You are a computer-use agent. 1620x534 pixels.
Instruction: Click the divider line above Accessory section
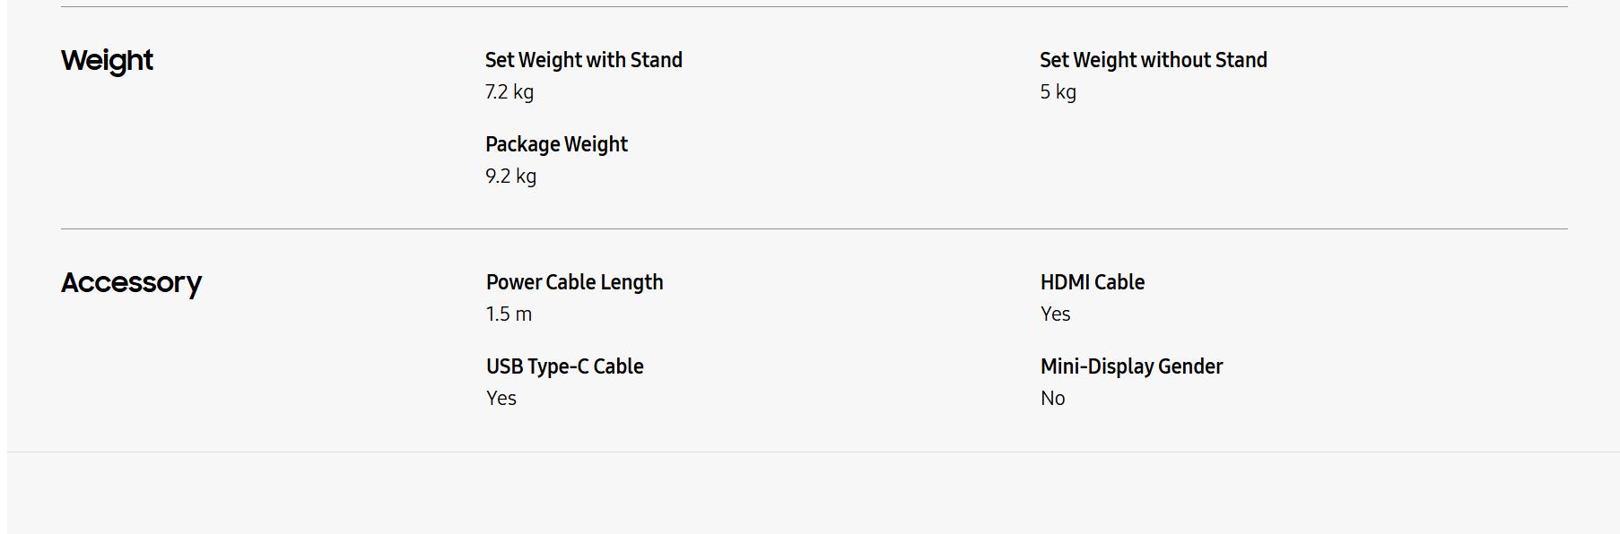pyautogui.click(x=814, y=228)
